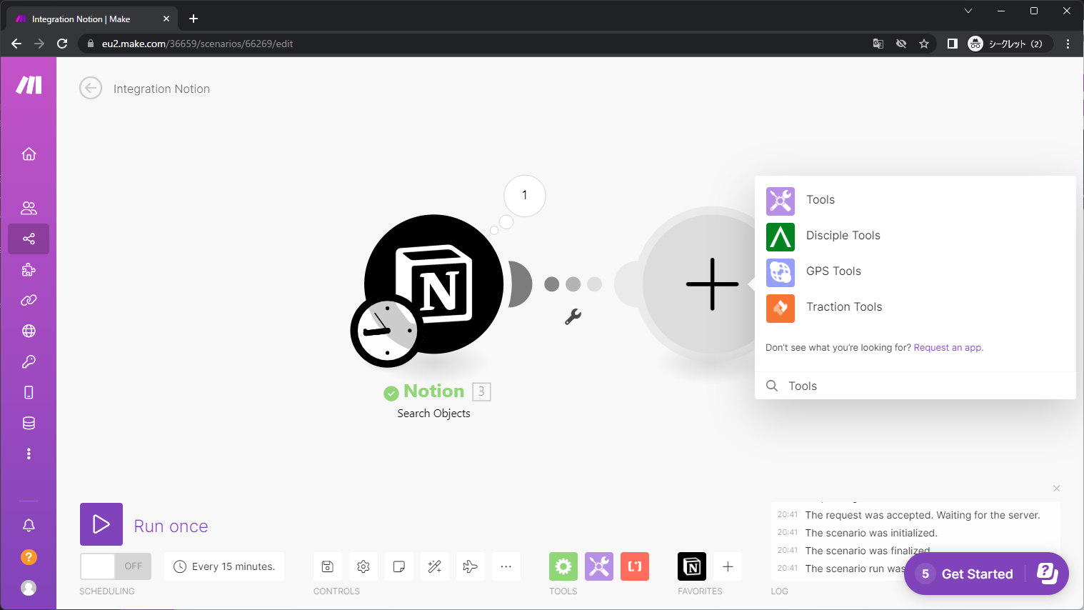Click the plus add-module circle
1084x610 pixels.
(712, 284)
